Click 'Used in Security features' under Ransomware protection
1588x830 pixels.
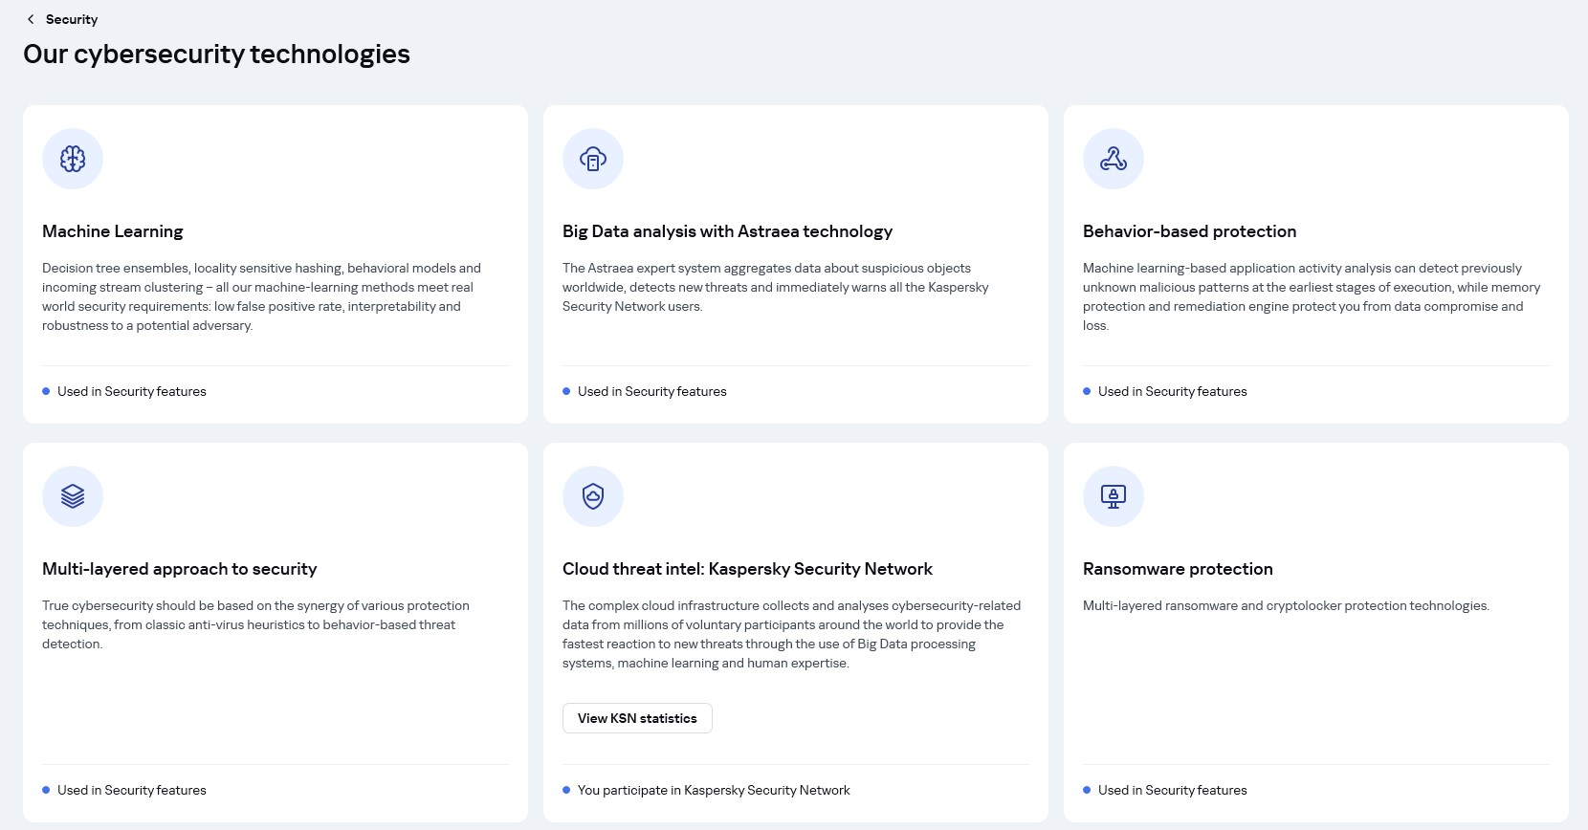click(1172, 790)
